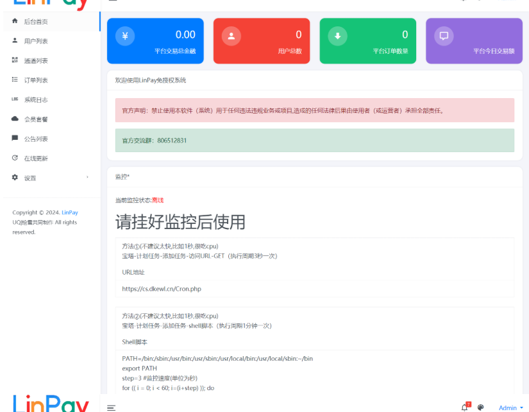Open the notification bell with badge 7
529x412 pixels.
pyautogui.click(x=466, y=407)
